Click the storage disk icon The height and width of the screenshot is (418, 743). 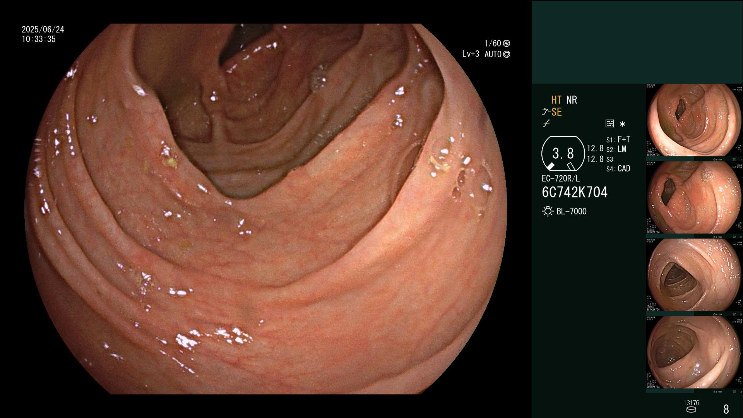click(691, 409)
